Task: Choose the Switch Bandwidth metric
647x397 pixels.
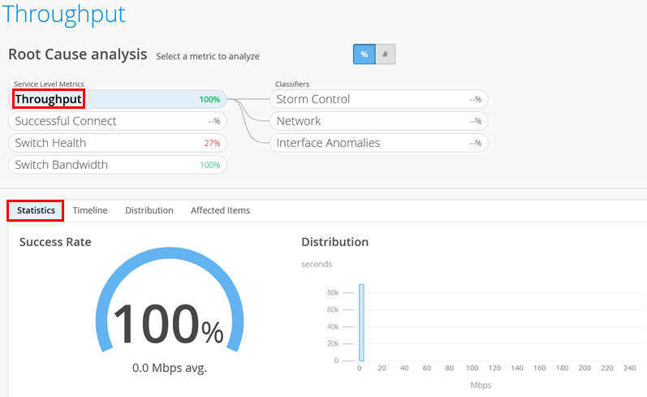Action: 117,165
